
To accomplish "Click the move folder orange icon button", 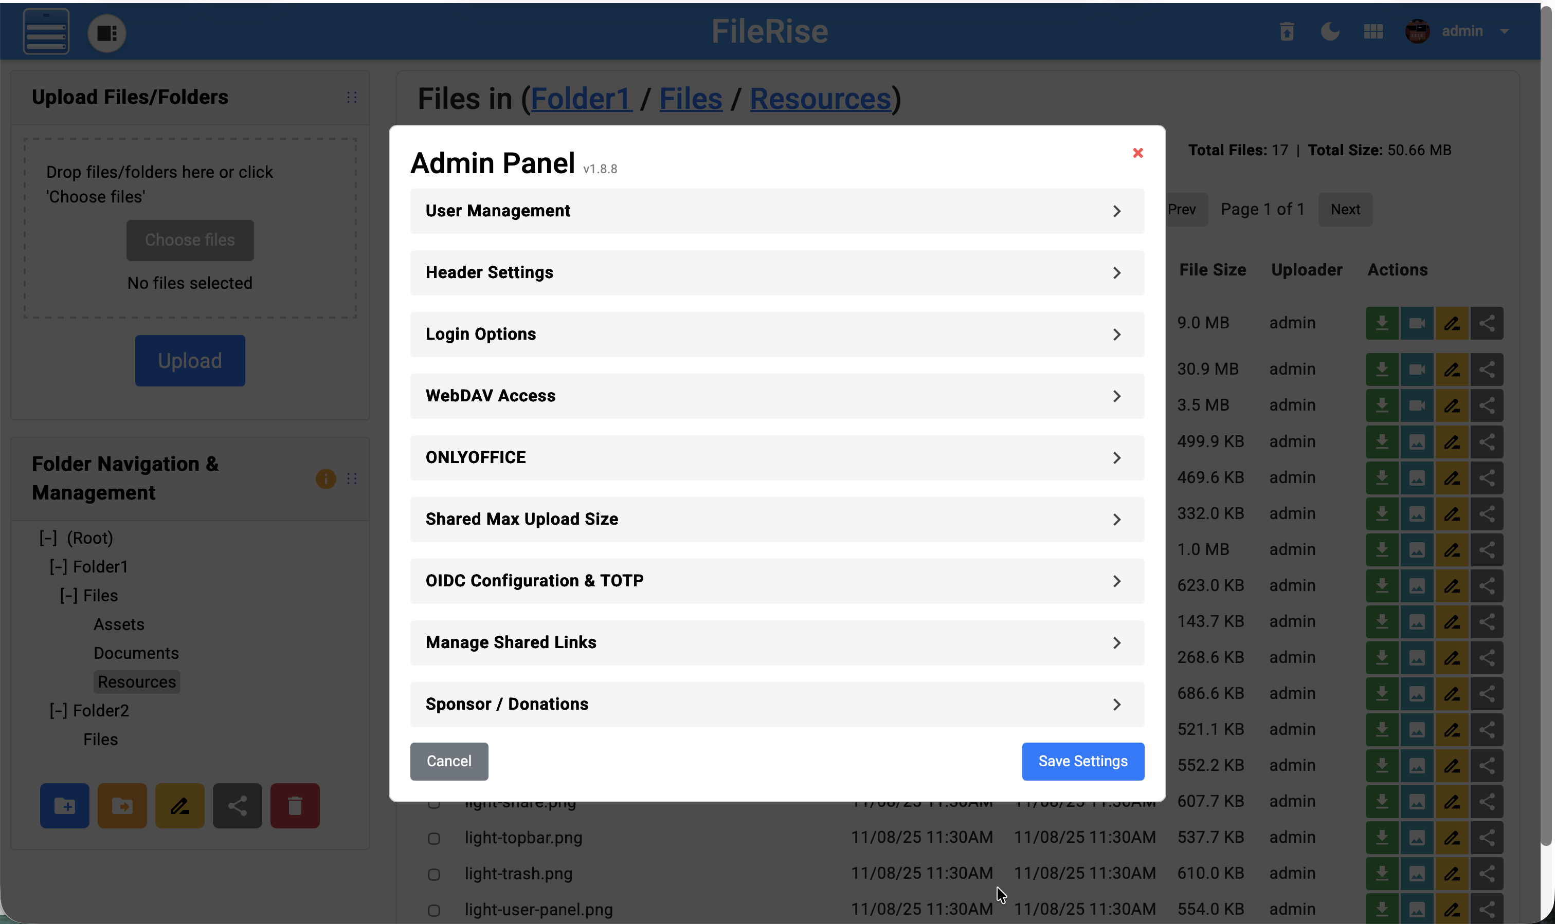I will tap(122, 806).
